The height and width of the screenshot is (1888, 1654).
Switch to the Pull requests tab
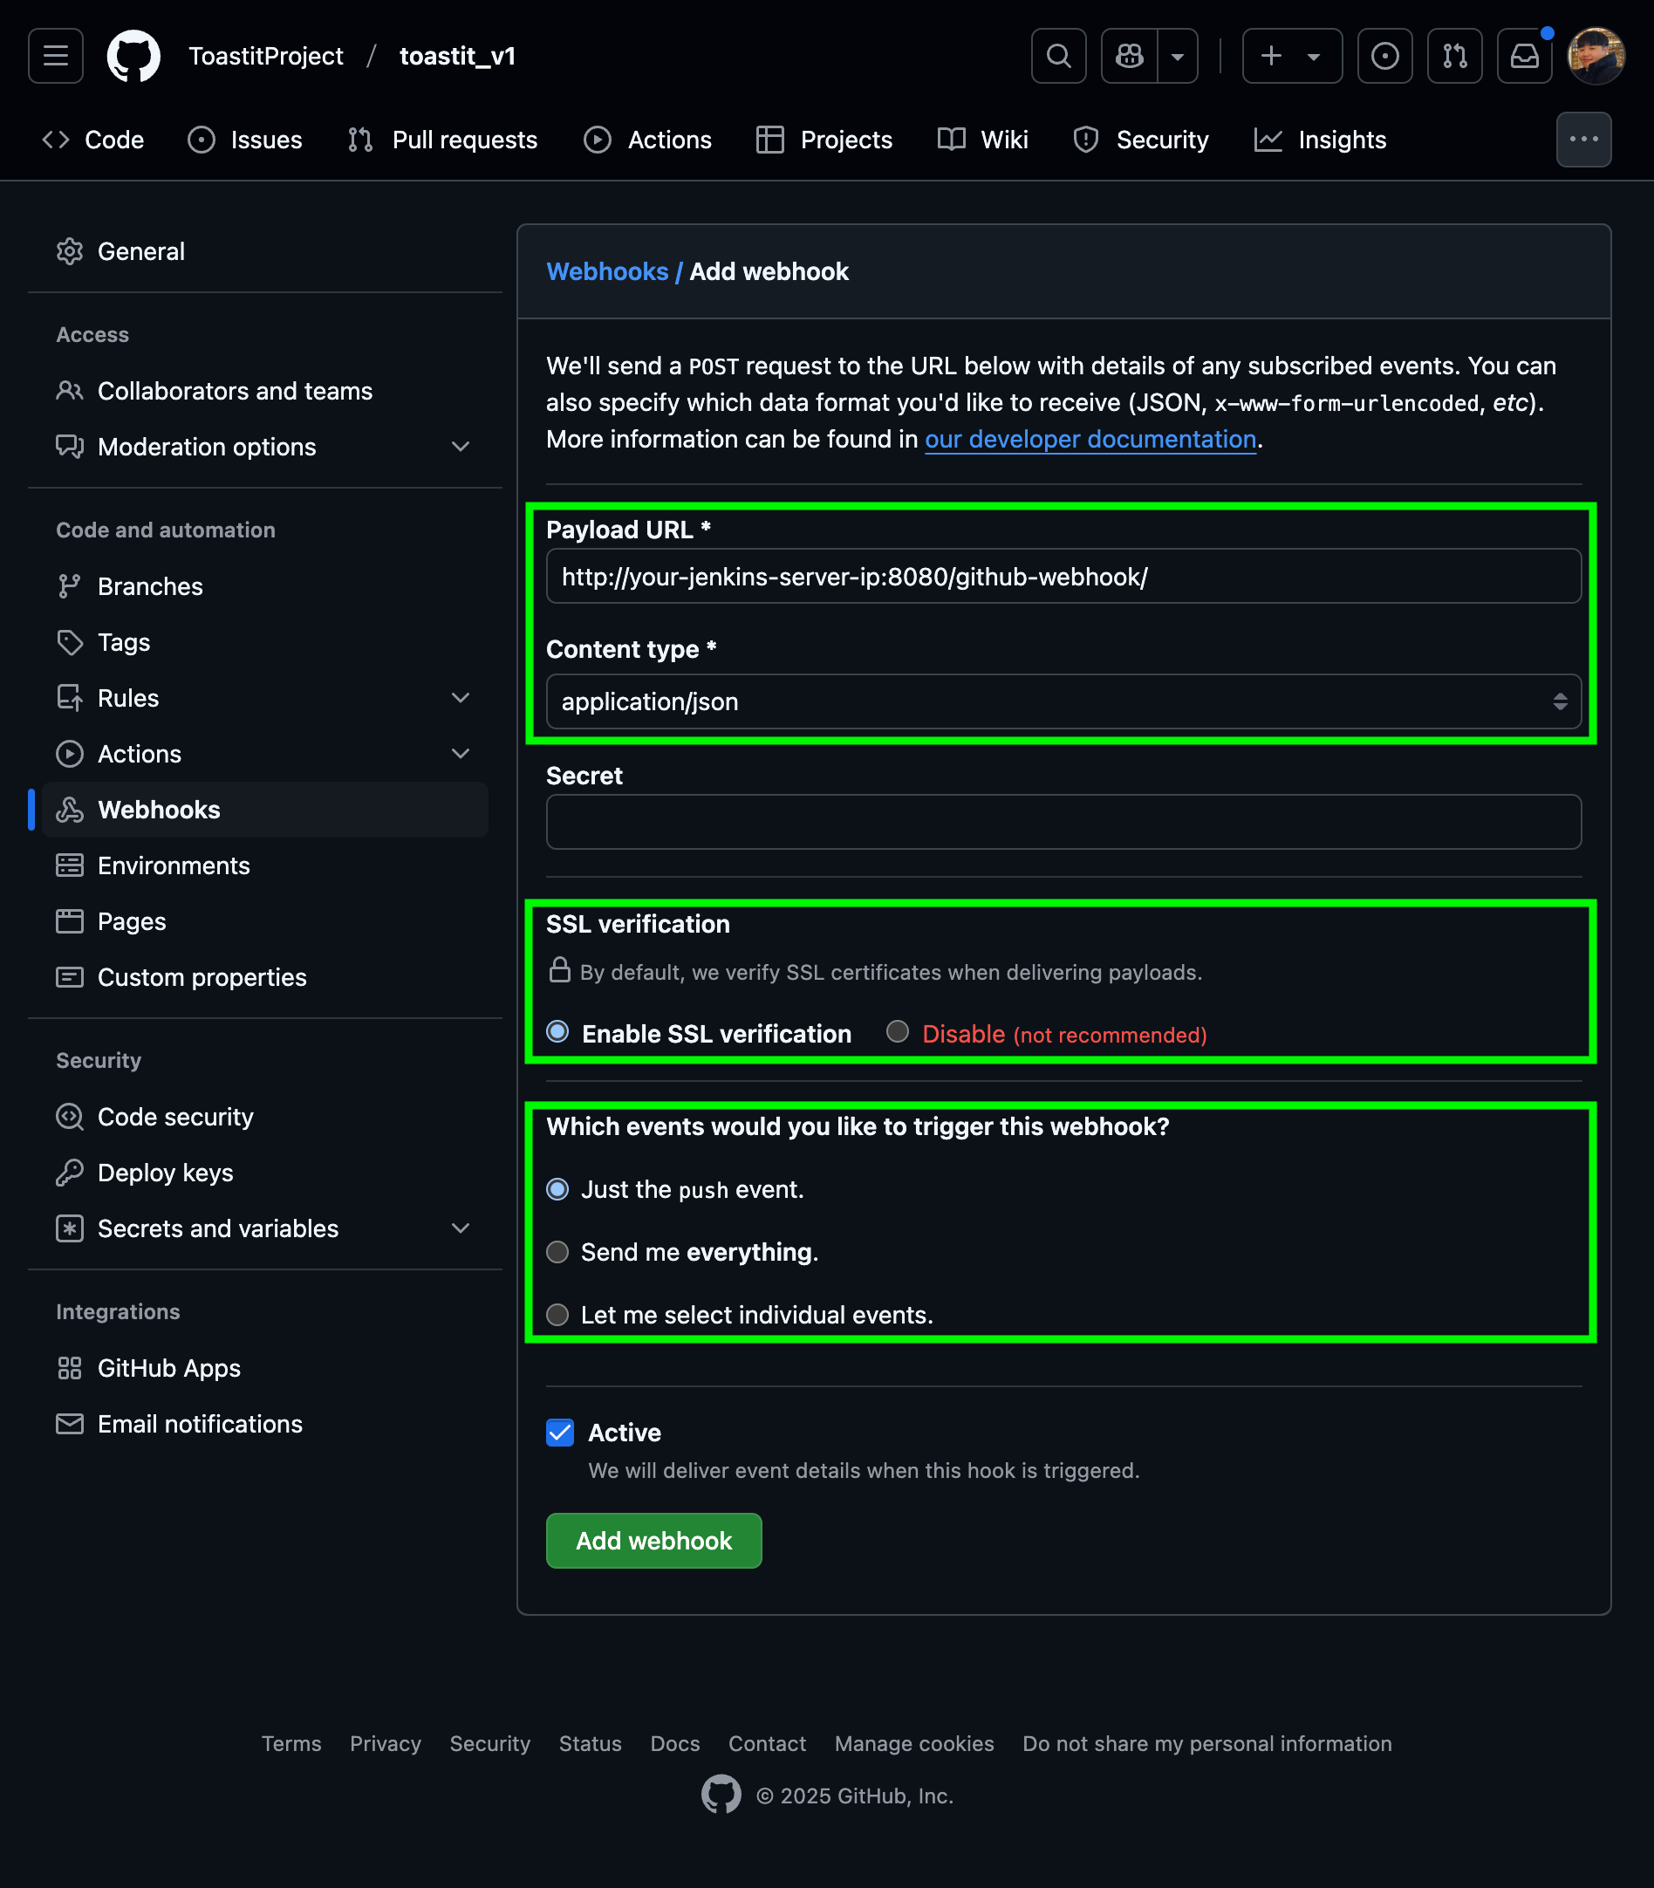(x=443, y=140)
